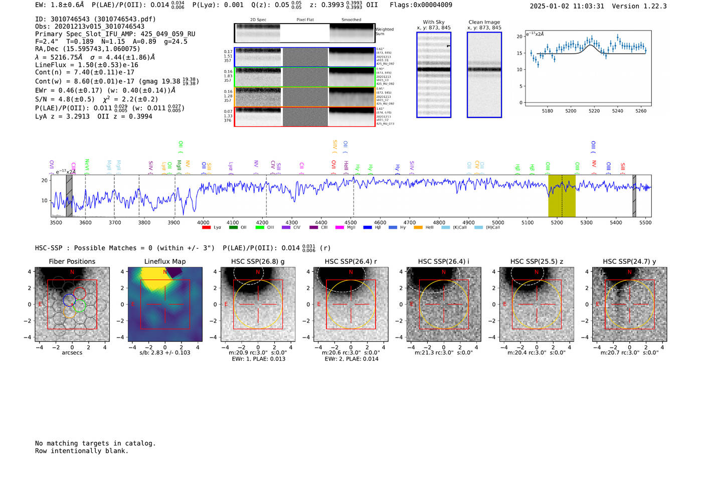
Task: Click the Primary Spec_Slot_IFU_AMP text line
Action: [x=115, y=34]
